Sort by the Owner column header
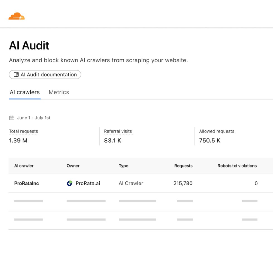This screenshot has width=273, height=273. tap(73, 166)
